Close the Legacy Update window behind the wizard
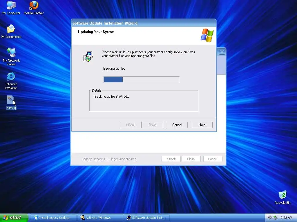Screen dimensions: 297x222 [222, 51]
